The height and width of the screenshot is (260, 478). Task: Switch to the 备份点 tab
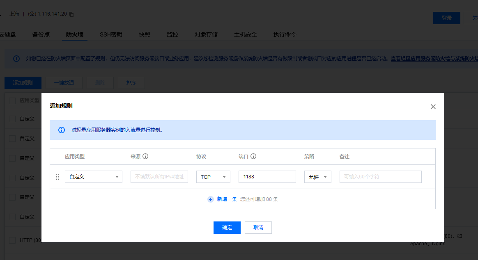41,34
